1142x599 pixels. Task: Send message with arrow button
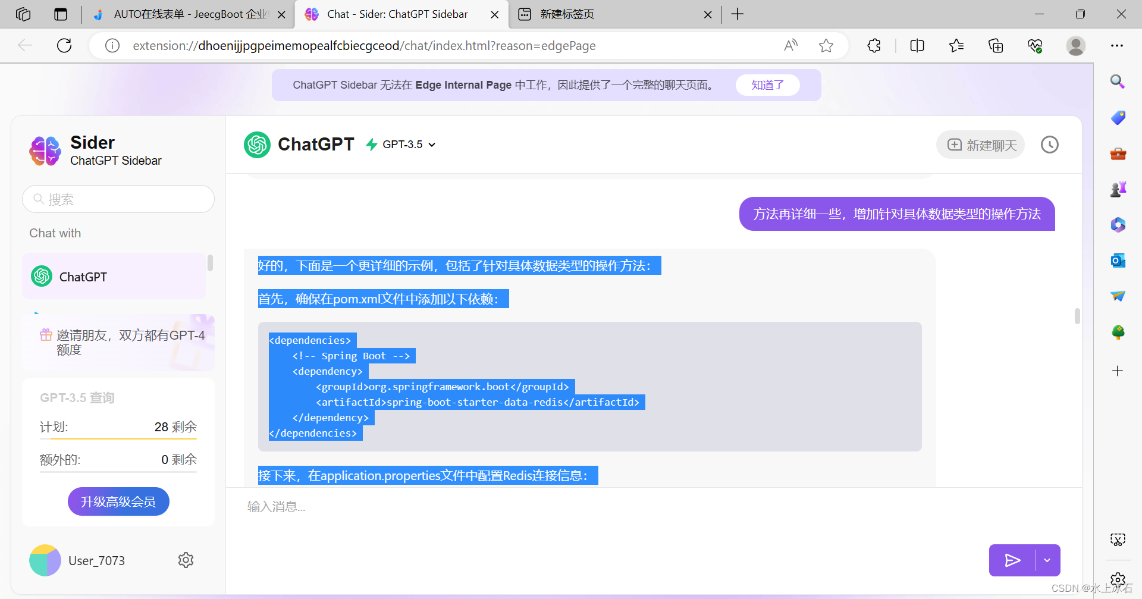[1012, 560]
